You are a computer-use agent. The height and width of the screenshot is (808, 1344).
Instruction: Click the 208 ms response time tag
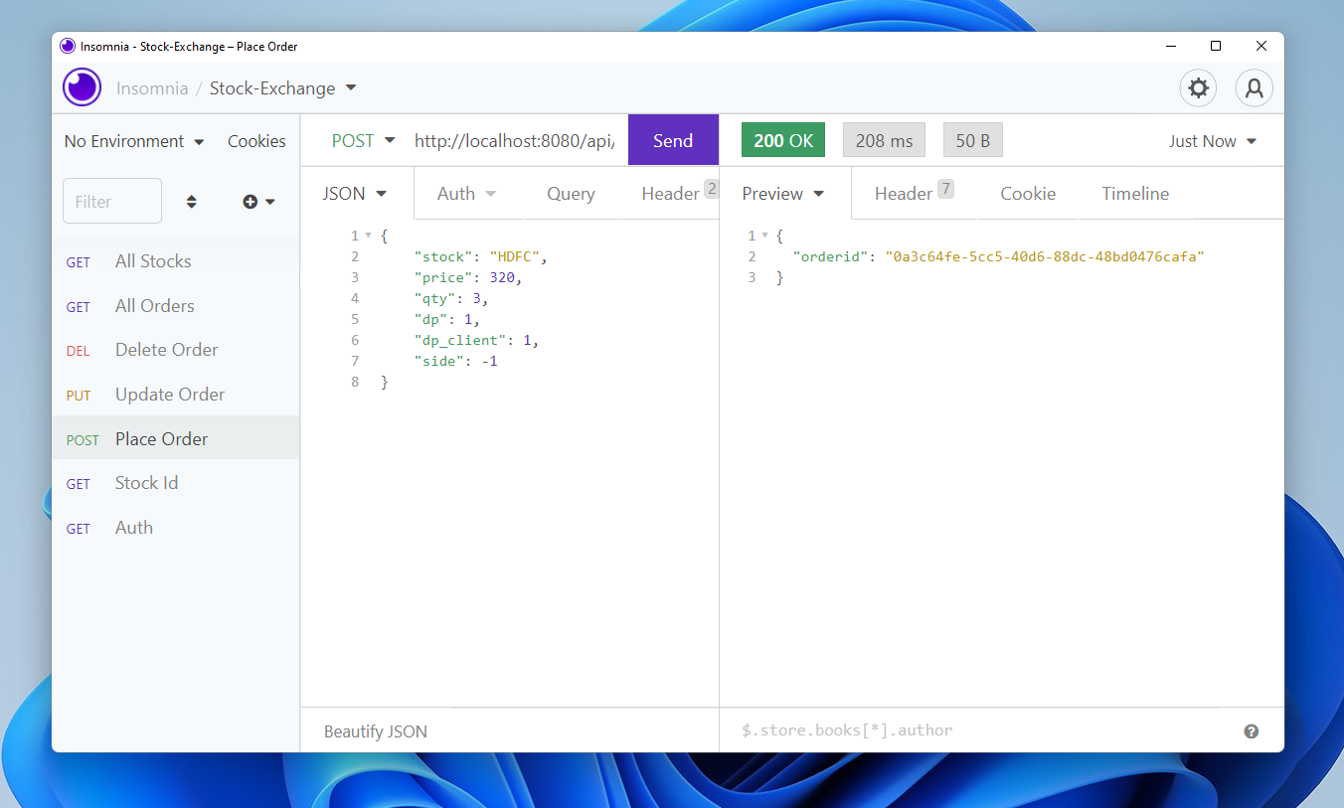pyautogui.click(x=884, y=141)
